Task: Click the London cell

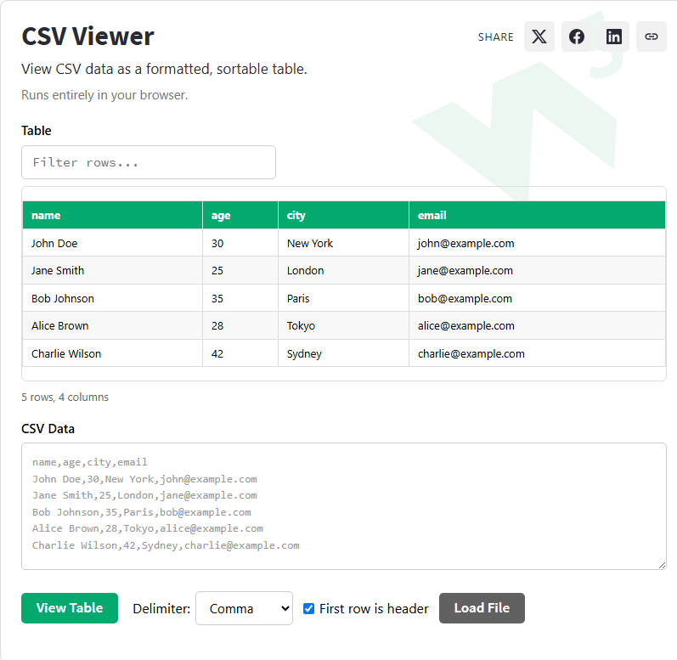Action: [344, 271]
